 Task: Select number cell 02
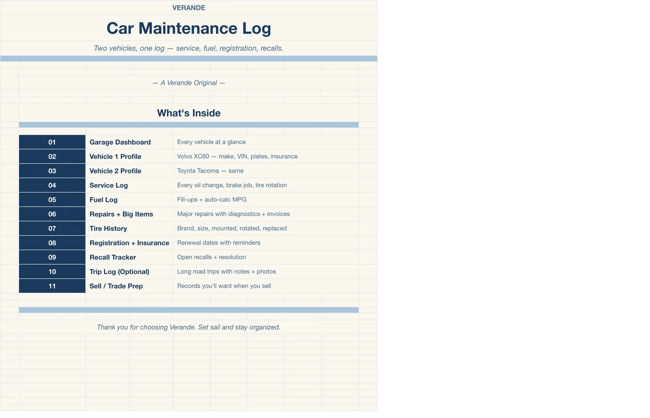point(52,156)
